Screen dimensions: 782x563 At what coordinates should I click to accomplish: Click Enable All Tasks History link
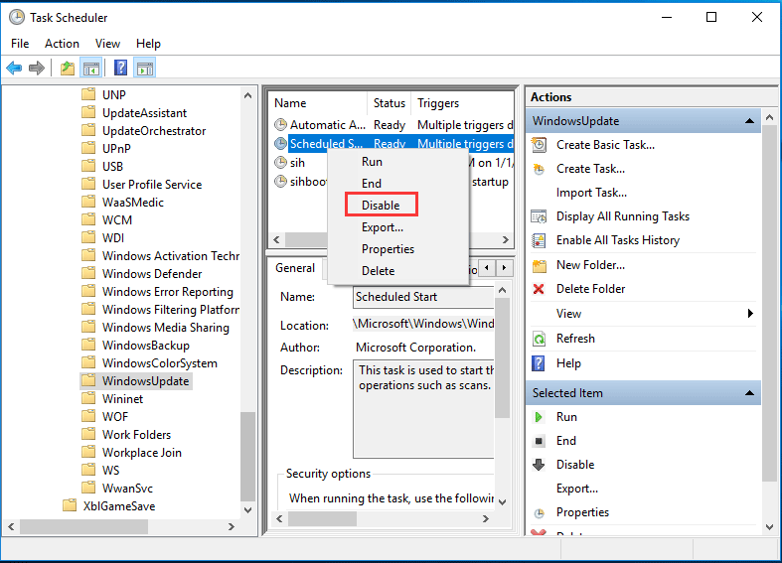(618, 240)
